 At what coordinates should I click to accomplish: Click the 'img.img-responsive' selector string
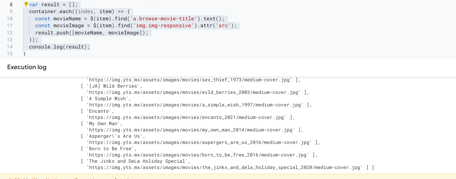164,26
